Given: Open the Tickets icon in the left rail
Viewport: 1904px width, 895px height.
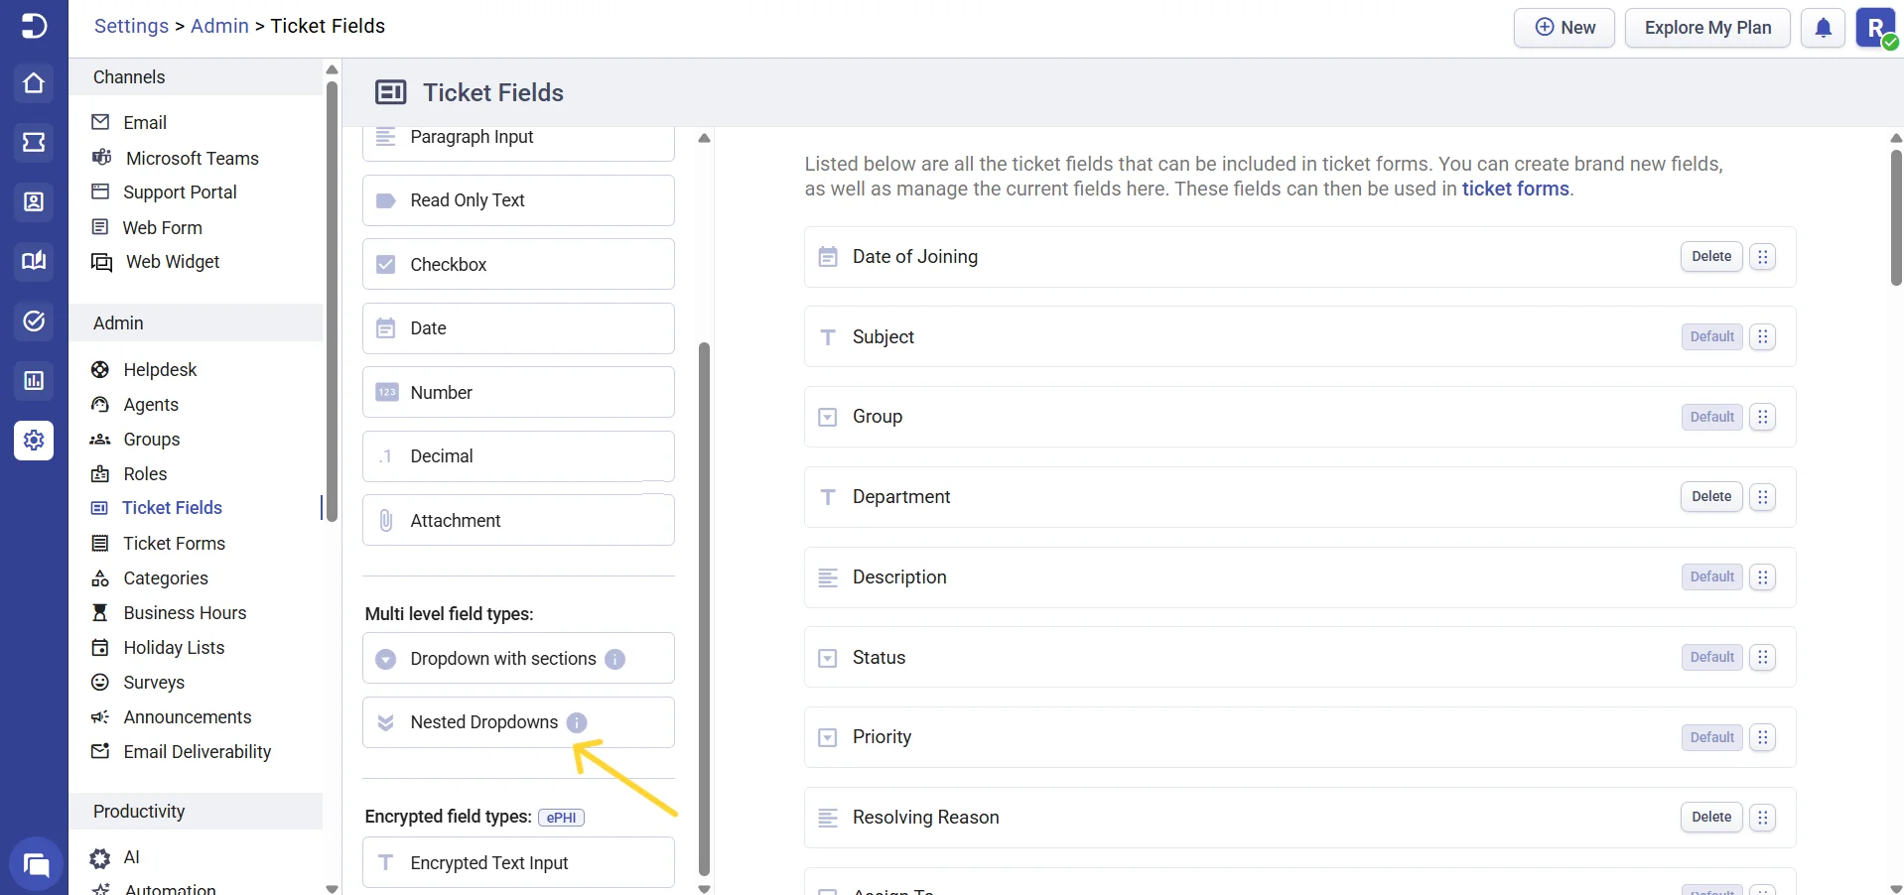Looking at the screenshot, I should 34,143.
